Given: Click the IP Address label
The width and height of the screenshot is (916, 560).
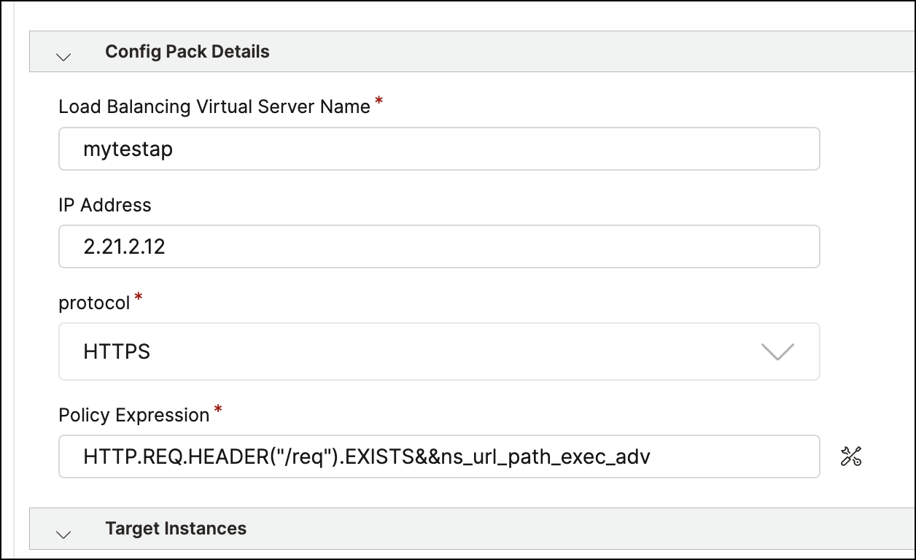Looking at the screenshot, I should (x=105, y=205).
